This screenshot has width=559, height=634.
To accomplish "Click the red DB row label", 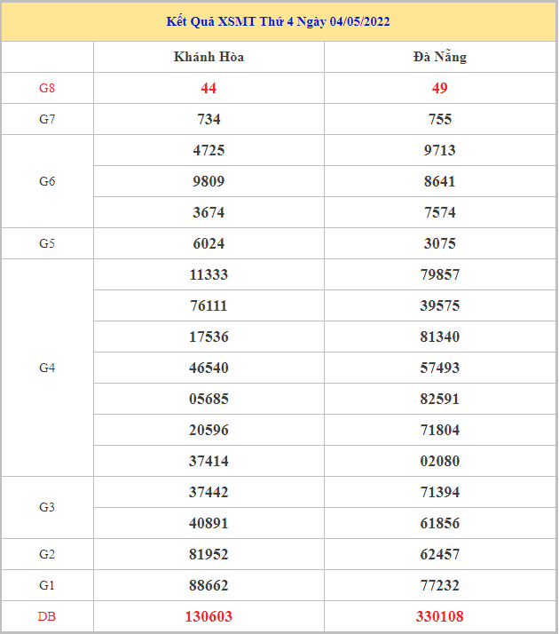I will tap(47, 616).
